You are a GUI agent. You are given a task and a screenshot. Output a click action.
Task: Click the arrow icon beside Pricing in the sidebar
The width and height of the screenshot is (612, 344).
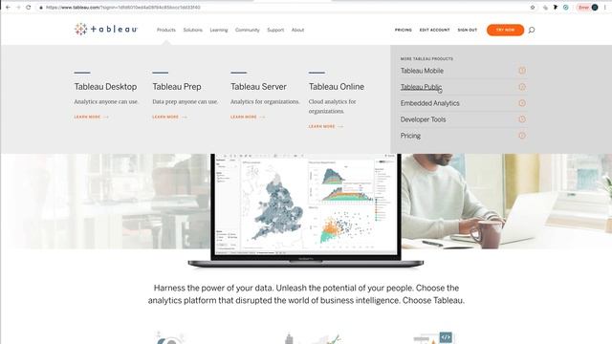(x=522, y=136)
